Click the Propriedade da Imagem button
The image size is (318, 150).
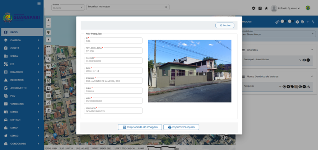click(140, 127)
